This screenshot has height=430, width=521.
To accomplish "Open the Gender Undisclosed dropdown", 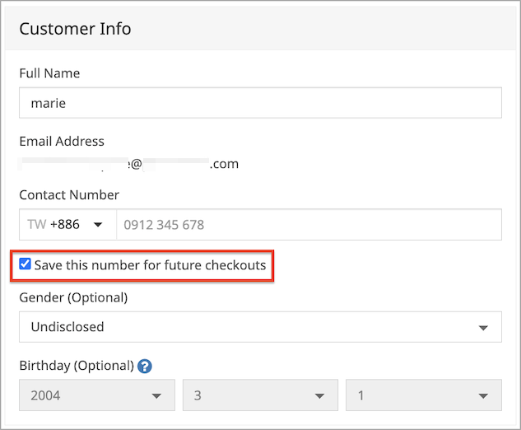I will pos(260,327).
